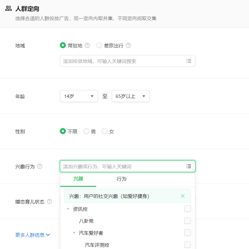249x249 pixels.
Task: Click the list icon inside the 兴趣行为 input
Action: (x=189, y=166)
